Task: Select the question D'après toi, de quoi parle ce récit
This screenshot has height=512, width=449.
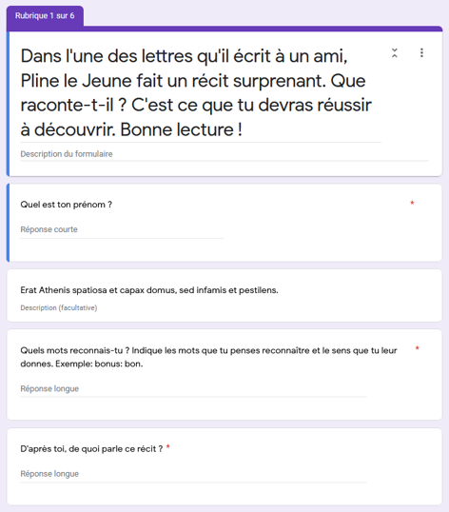Action: [x=91, y=449]
